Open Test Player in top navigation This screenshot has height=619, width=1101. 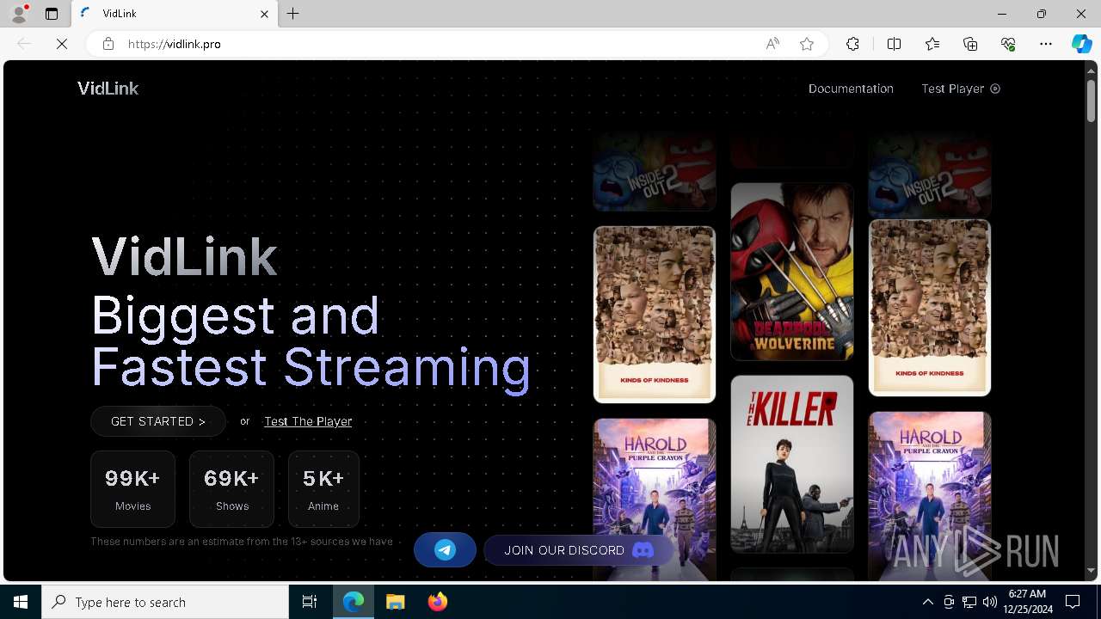tap(961, 89)
